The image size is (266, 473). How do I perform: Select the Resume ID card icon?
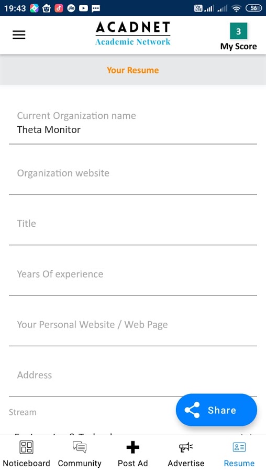click(239, 447)
